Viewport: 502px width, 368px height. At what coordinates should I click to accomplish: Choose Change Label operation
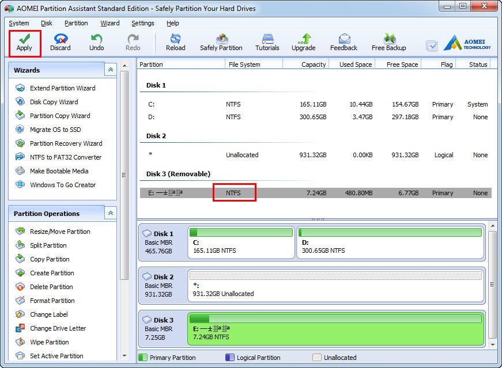tap(41, 314)
